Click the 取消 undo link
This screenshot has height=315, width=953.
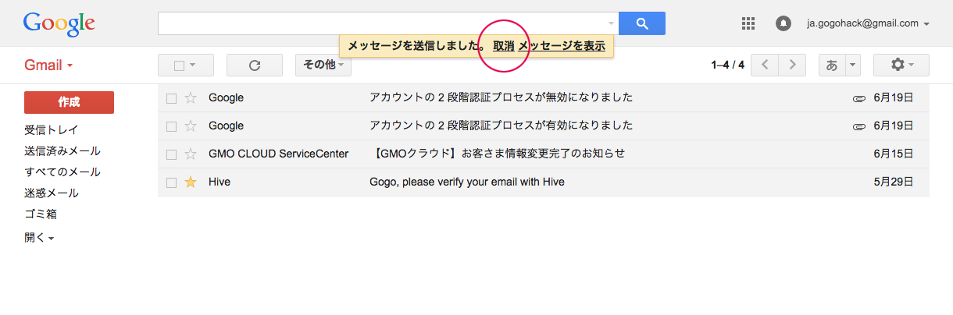pos(503,46)
